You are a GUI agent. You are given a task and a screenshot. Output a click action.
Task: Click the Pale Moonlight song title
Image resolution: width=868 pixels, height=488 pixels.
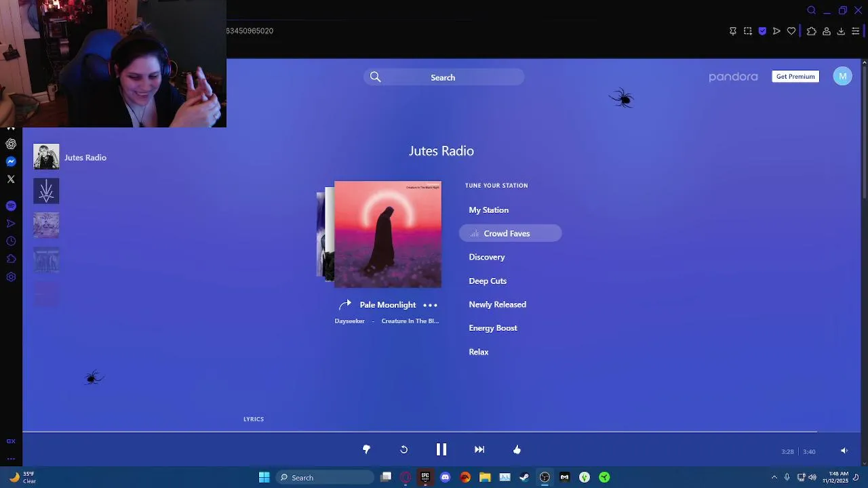388,305
